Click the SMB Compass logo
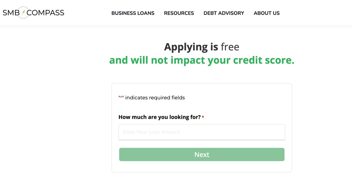 click(33, 12)
